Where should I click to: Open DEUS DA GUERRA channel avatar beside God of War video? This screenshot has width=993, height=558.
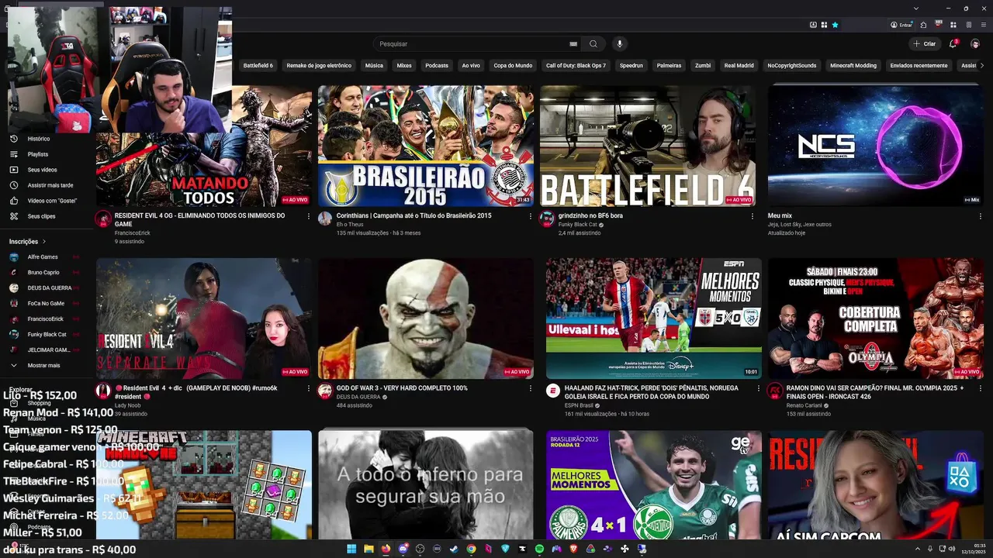click(x=325, y=391)
